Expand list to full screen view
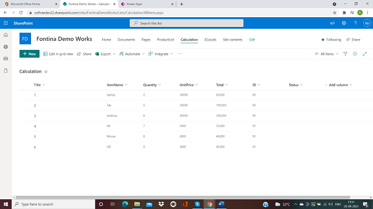The width and height of the screenshot is (373, 209). click(x=364, y=54)
